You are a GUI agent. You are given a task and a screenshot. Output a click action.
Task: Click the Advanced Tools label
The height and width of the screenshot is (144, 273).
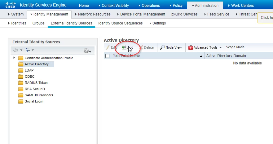point(205,47)
